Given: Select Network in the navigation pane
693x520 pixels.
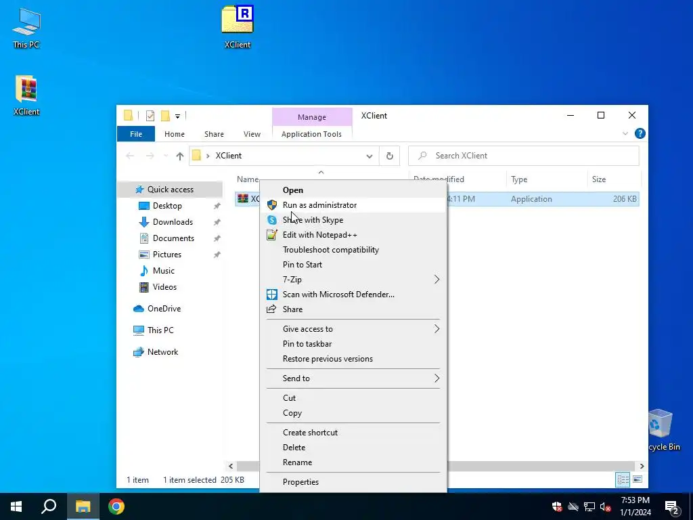Looking at the screenshot, I should (x=162, y=352).
